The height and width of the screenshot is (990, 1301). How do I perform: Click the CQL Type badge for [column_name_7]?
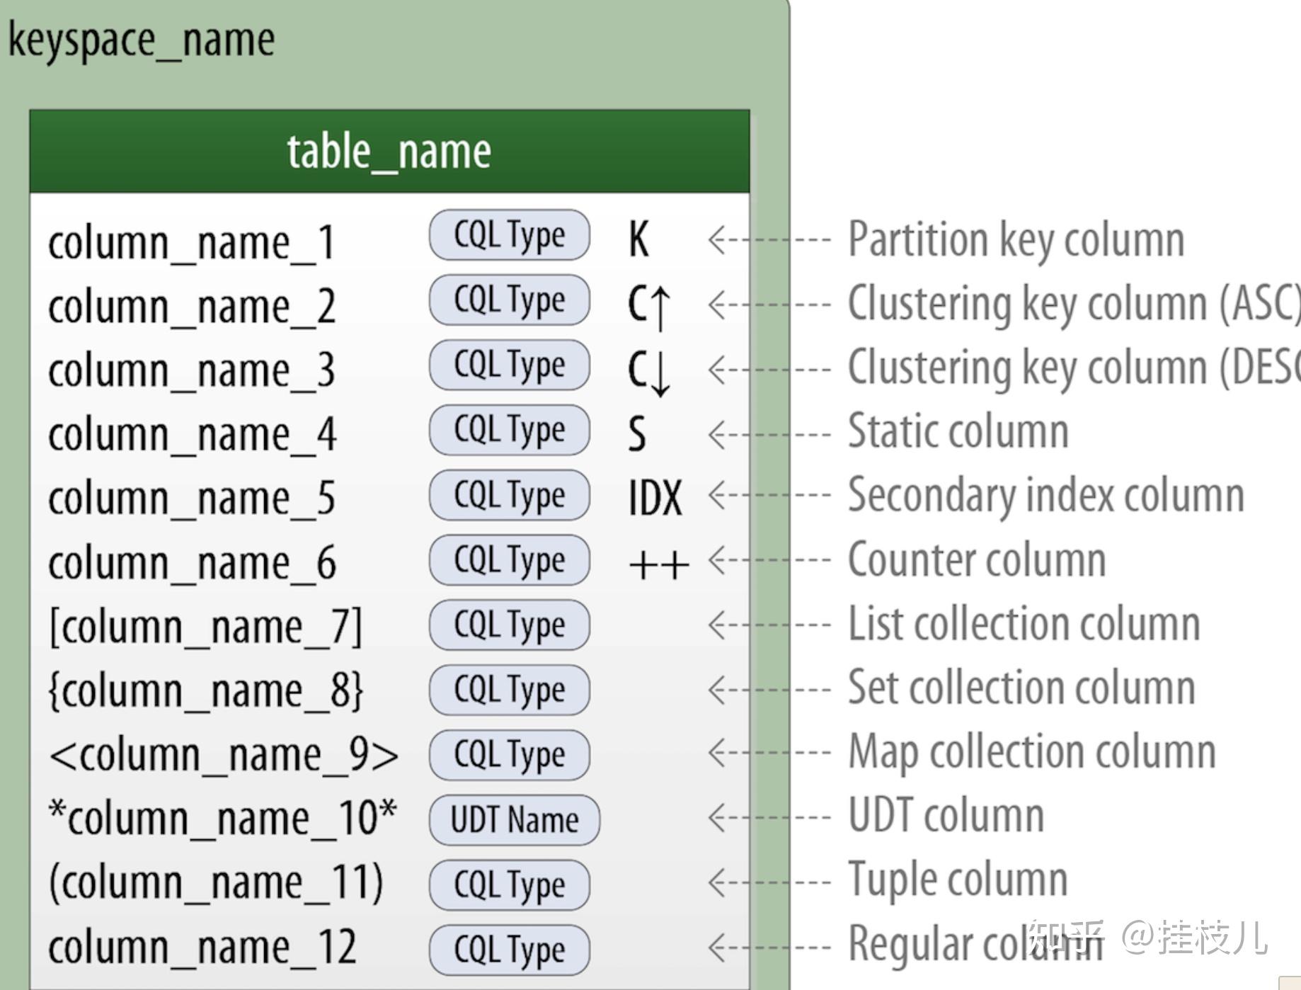point(510,626)
